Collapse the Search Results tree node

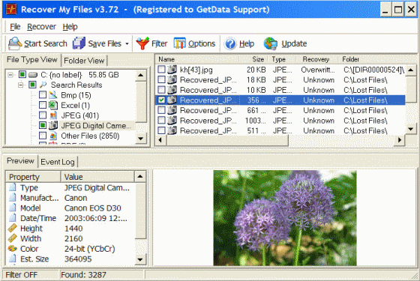tap(21, 85)
